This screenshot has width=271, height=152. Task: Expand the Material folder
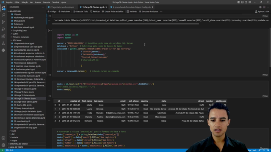pos(15,137)
